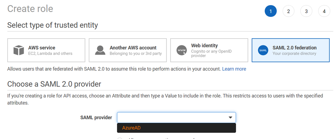
Task: Pick the "Another AWS account" entity title
Action: tap(133, 48)
